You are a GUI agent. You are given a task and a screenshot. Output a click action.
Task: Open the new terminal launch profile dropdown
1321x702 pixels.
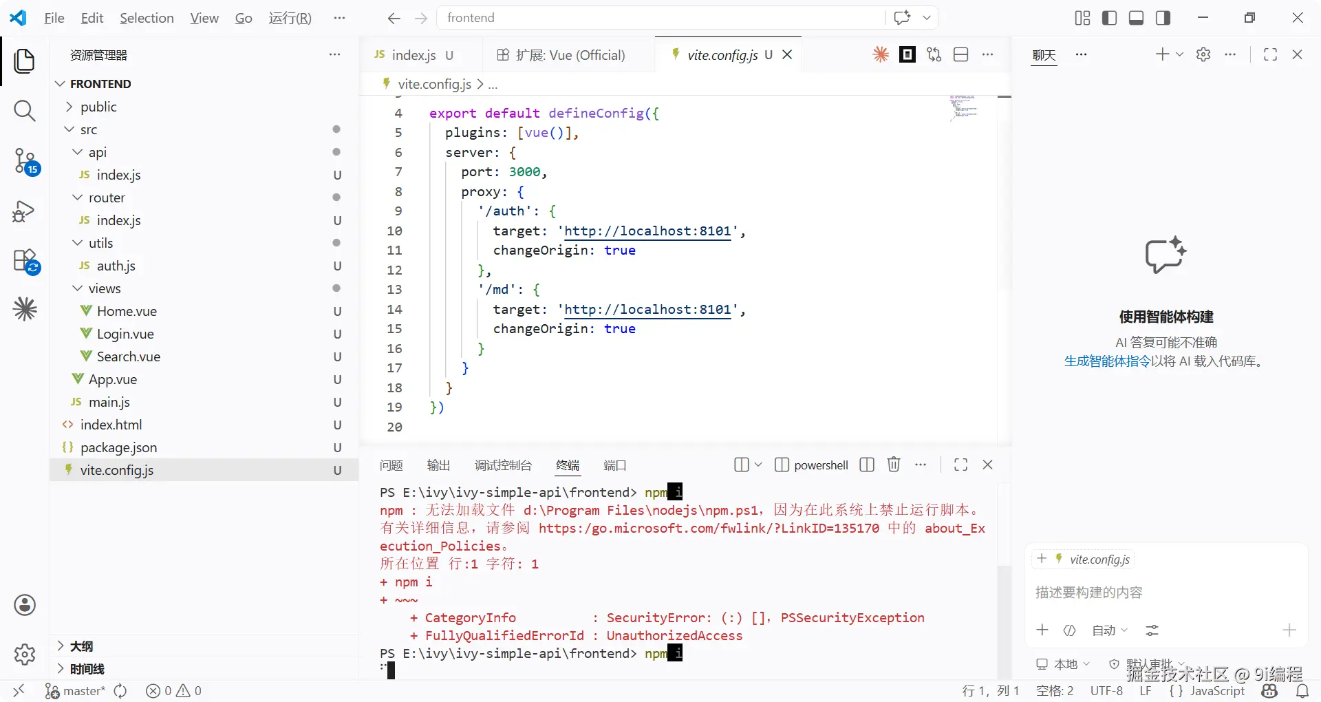coord(758,465)
